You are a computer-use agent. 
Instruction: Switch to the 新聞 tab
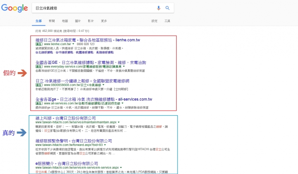52,21
